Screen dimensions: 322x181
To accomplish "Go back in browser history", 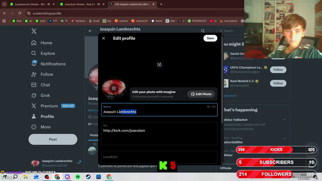I will 5,13.
